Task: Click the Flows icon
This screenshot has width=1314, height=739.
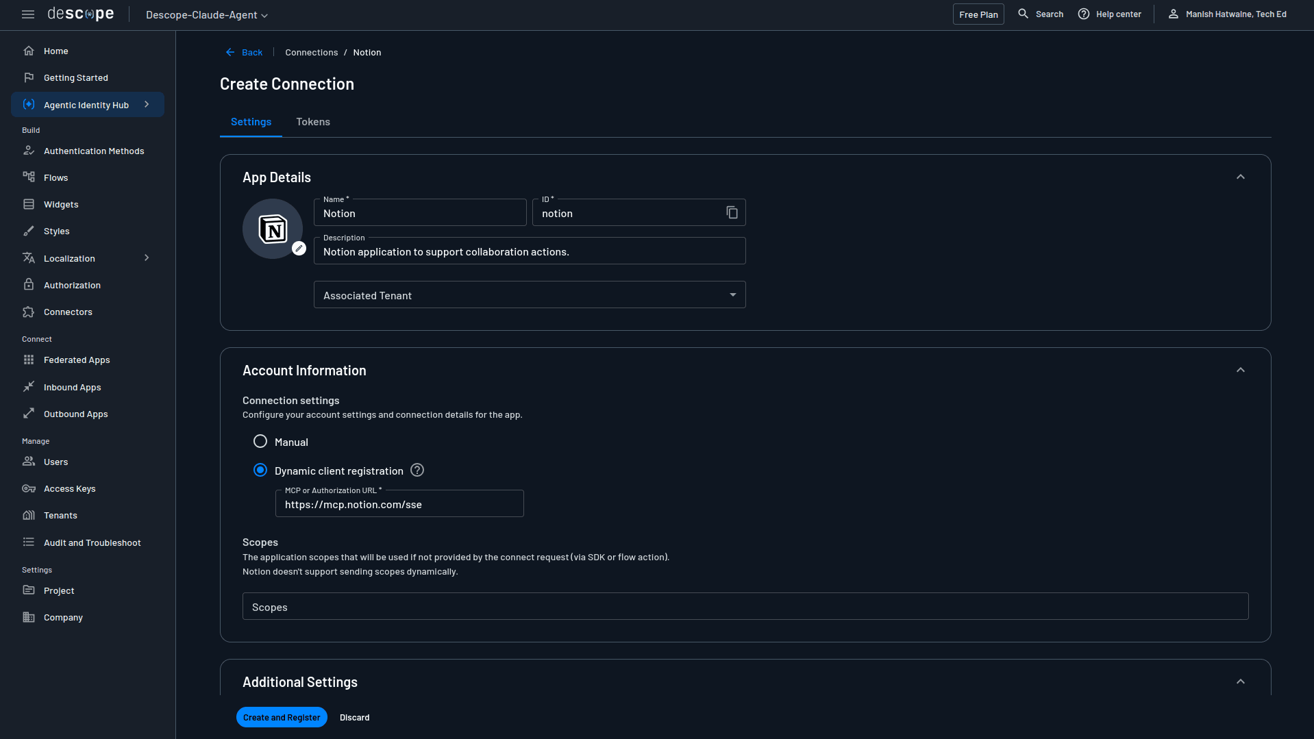Action: click(29, 177)
